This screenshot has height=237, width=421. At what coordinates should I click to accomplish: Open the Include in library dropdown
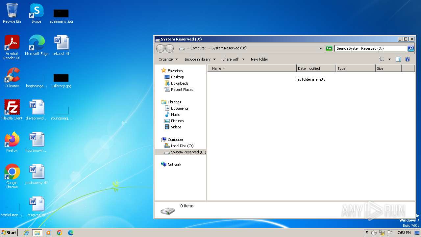tap(200, 59)
